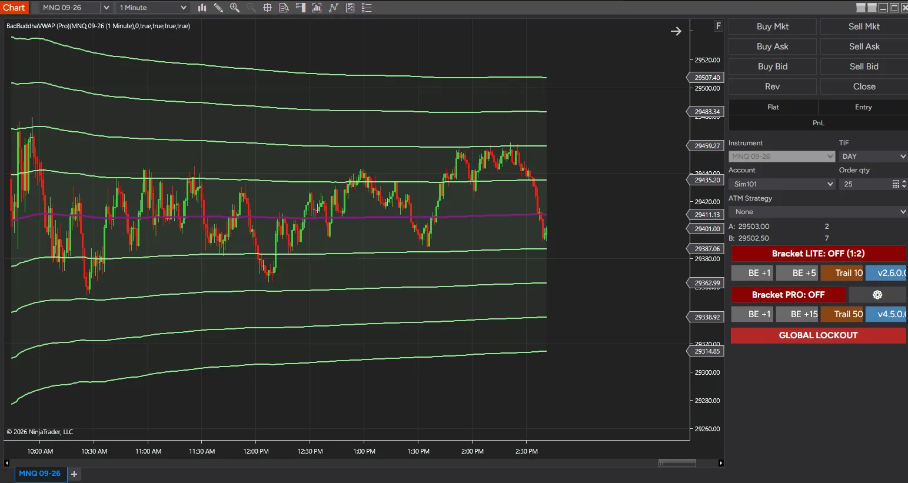Activate GLOBAL LOCKOUT
This screenshot has height=483, width=908.
818,335
